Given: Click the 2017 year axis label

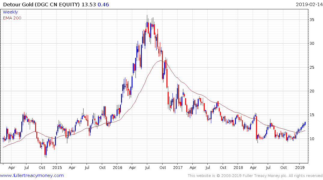Looking at the screenshot, I should pyautogui.click(x=178, y=167).
